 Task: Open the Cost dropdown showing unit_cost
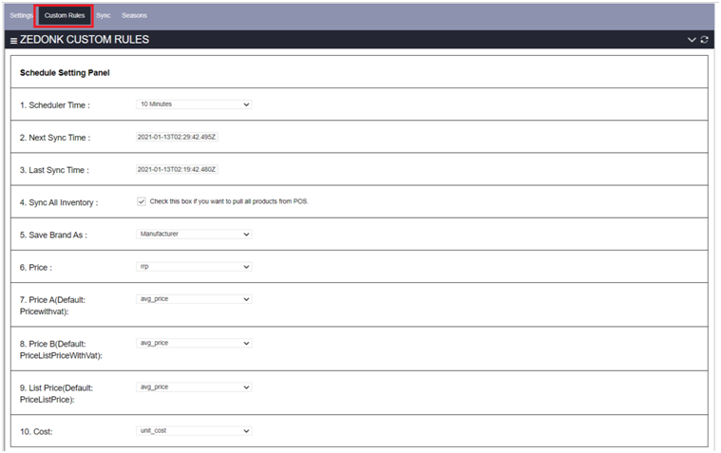(x=194, y=431)
